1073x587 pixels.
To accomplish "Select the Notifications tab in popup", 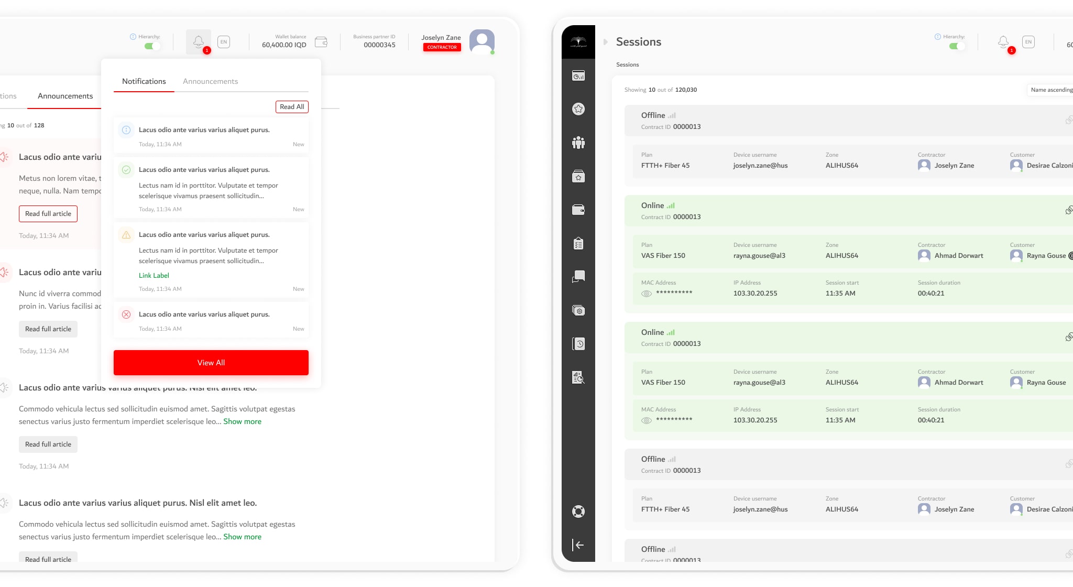I will (144, 81).
